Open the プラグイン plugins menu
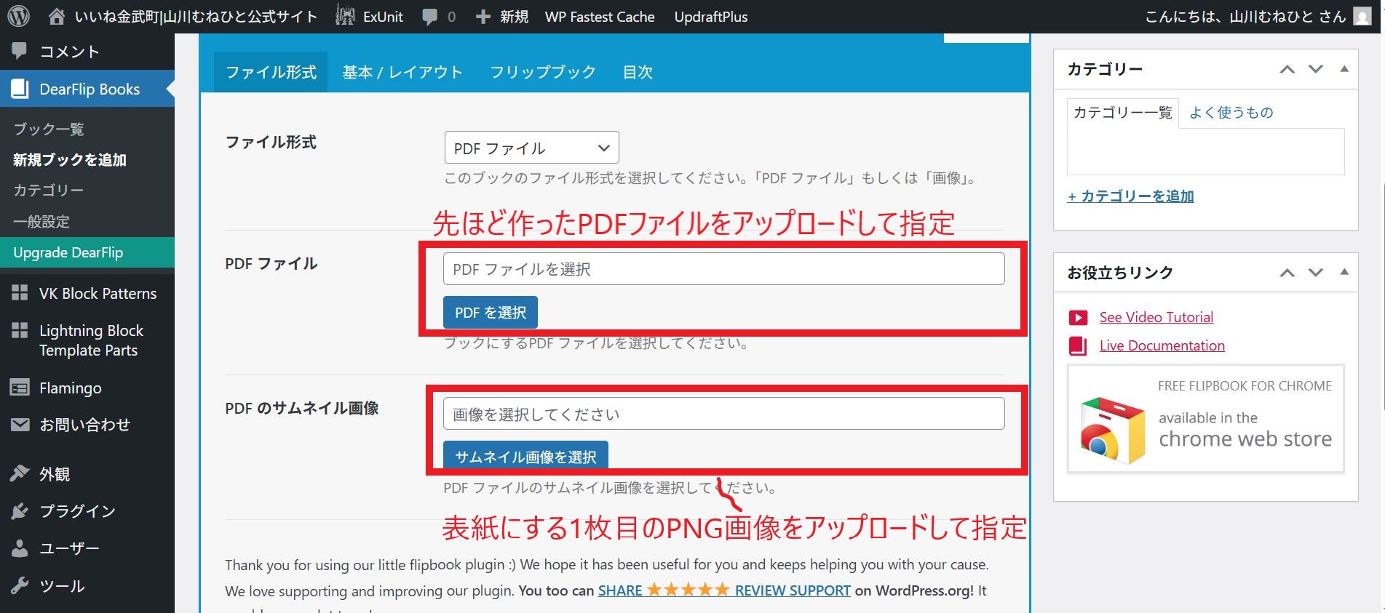 click(77, 511)
